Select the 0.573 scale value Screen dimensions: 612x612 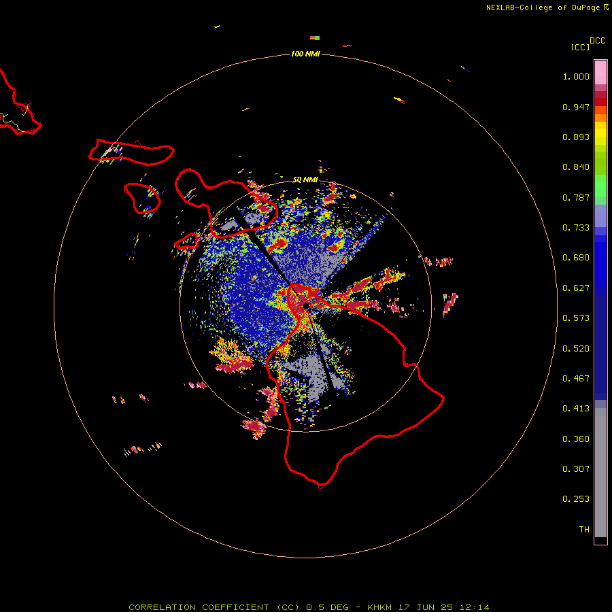[576, 318]
